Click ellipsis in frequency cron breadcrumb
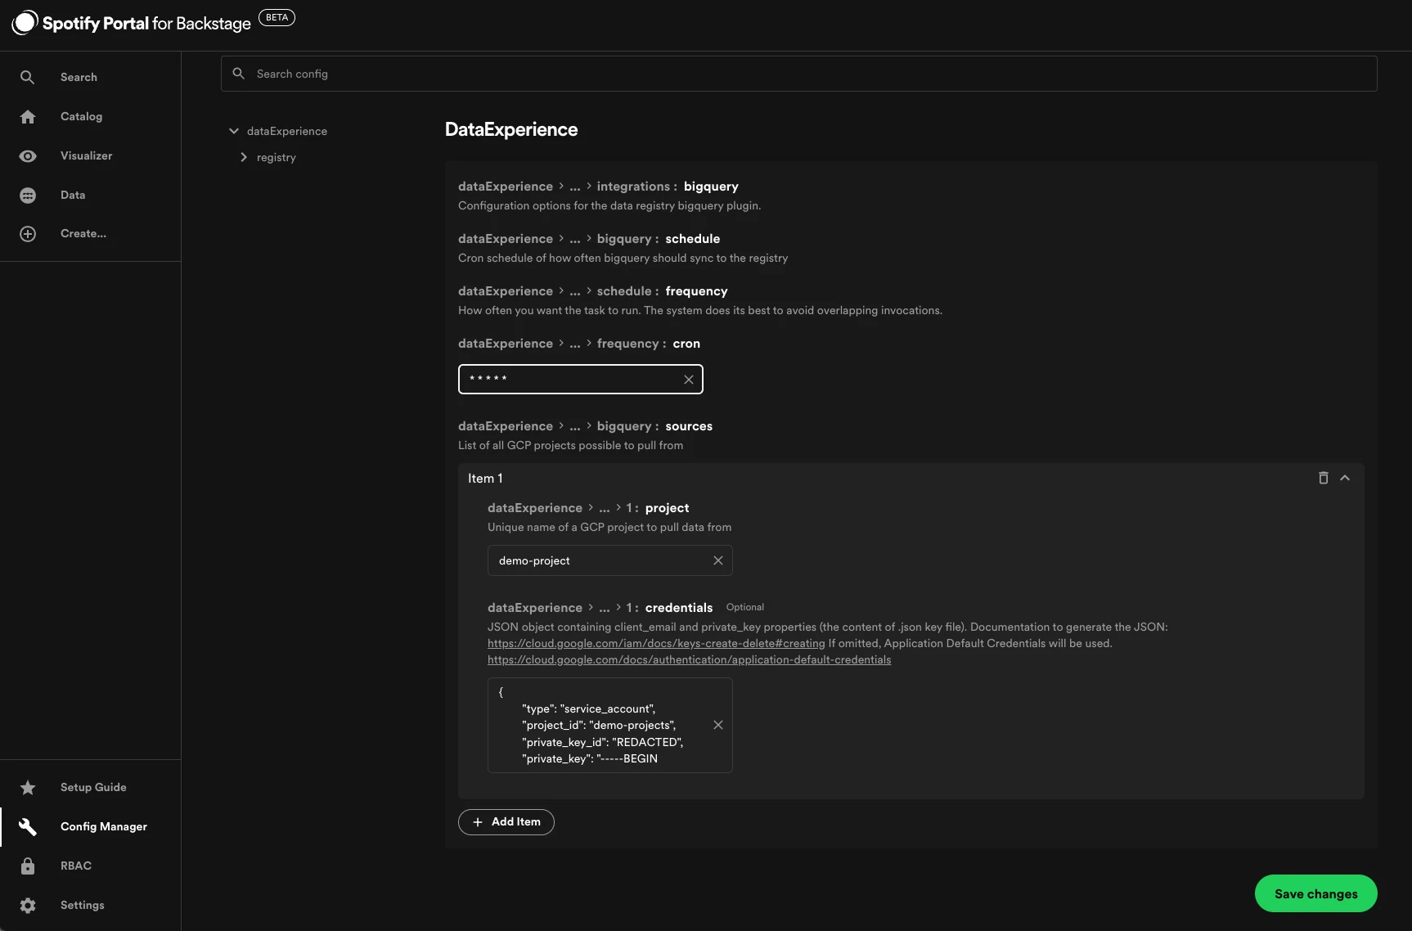The width and height of the screenshot is (1412, 931). [575, 344]
